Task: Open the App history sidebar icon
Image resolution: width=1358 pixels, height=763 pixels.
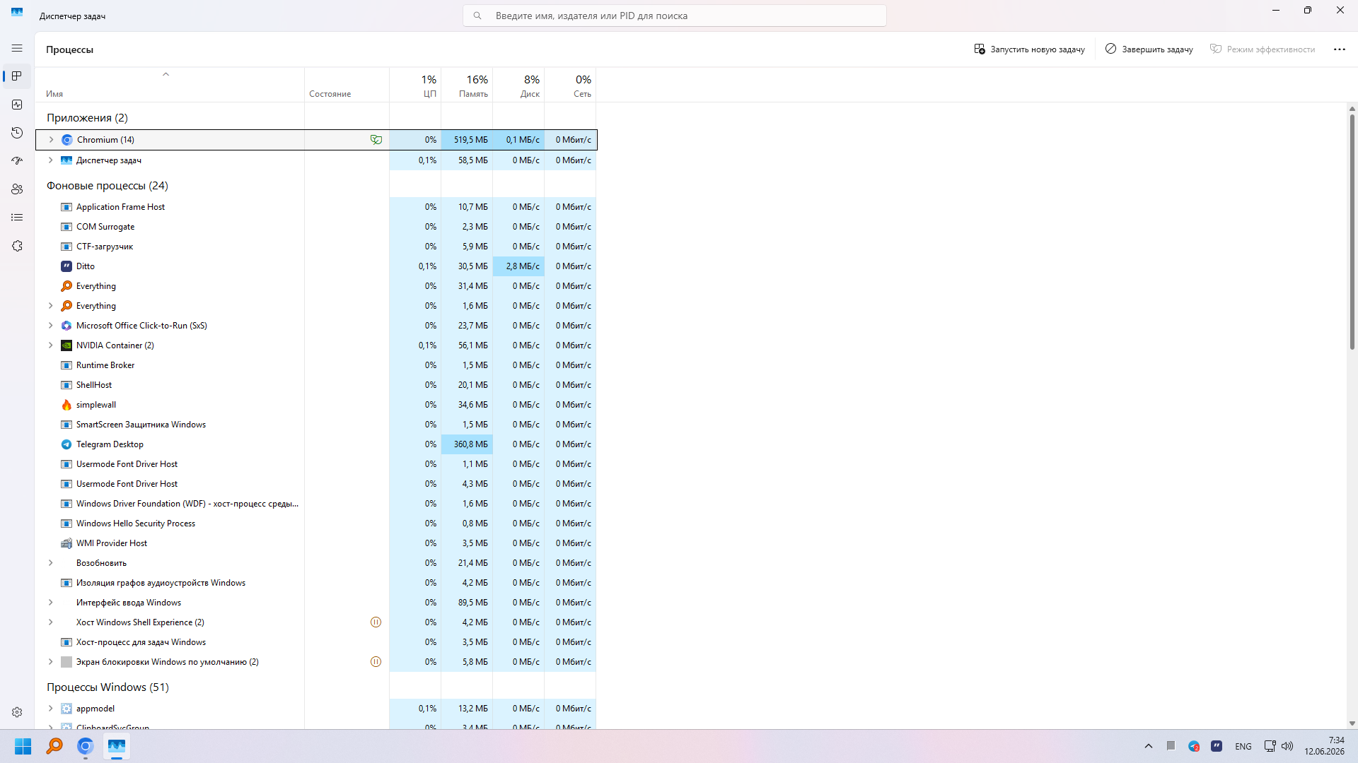Action: point(17,133)
